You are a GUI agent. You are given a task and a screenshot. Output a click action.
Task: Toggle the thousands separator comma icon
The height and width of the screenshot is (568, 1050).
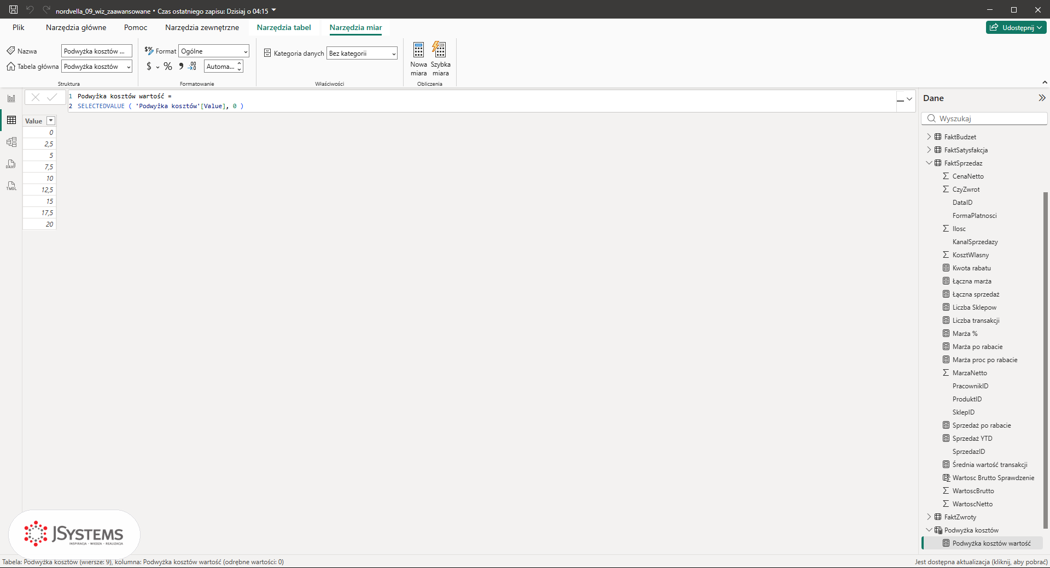tap(181, 66)
